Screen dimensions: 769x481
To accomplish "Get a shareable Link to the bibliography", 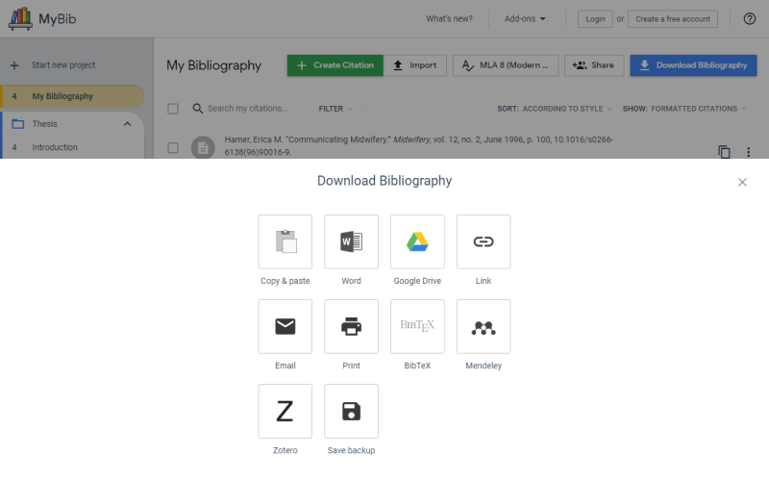I will 484,241.
